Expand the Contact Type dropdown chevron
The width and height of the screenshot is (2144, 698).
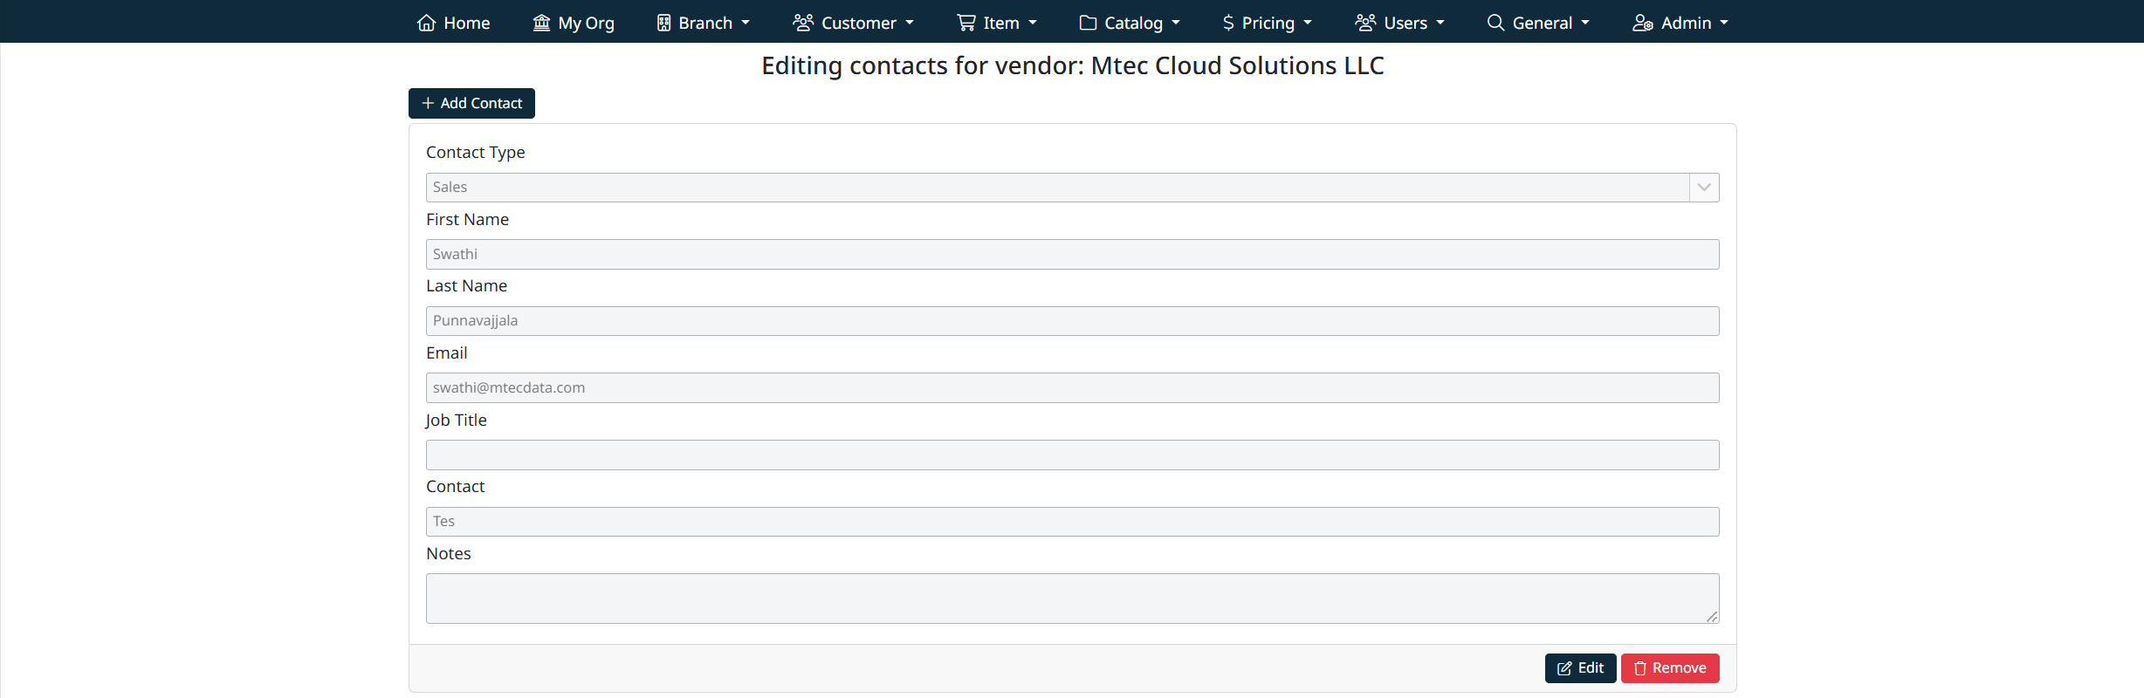click(1703, 188)
